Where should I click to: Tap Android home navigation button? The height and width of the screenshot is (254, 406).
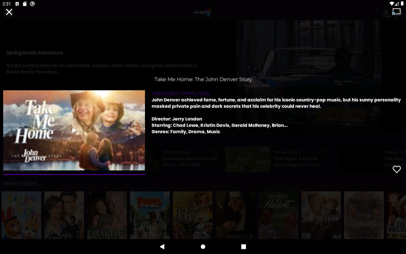pos(203,247)
